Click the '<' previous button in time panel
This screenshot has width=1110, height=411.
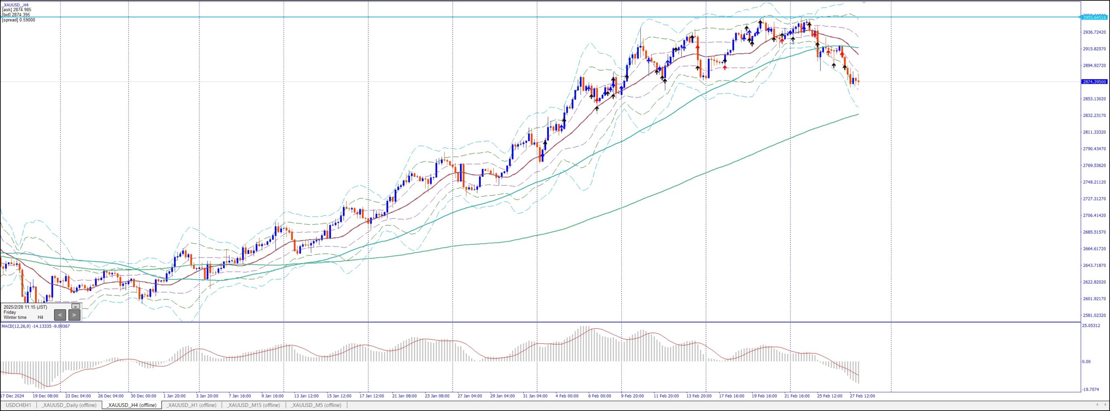[x=60, y=315]
